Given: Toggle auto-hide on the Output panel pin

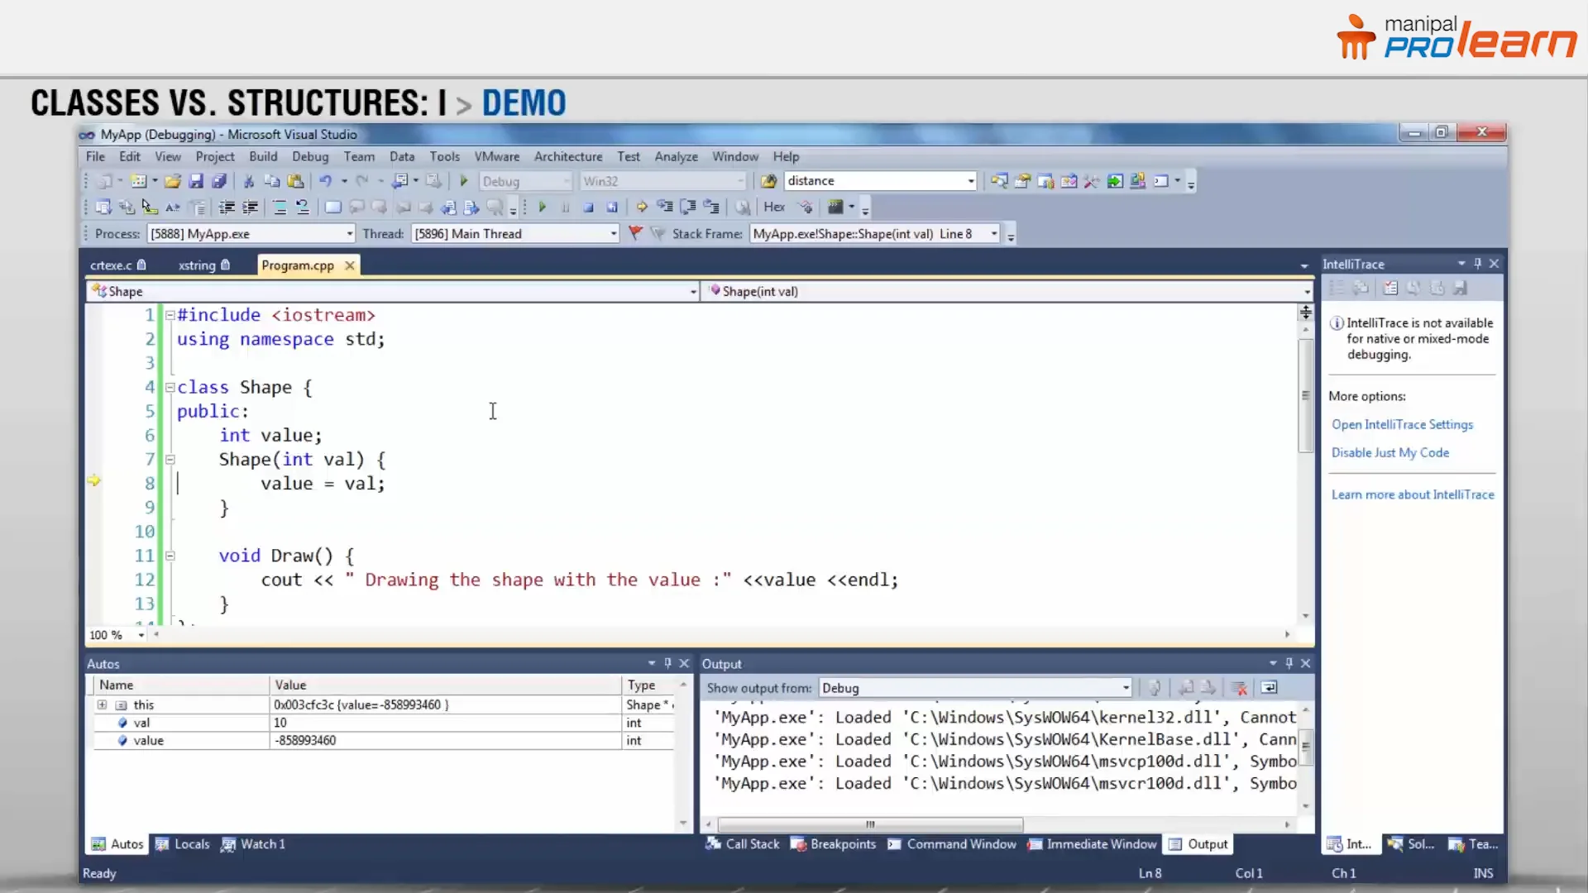Looking at the screenshot, I should pos(1288,663).
